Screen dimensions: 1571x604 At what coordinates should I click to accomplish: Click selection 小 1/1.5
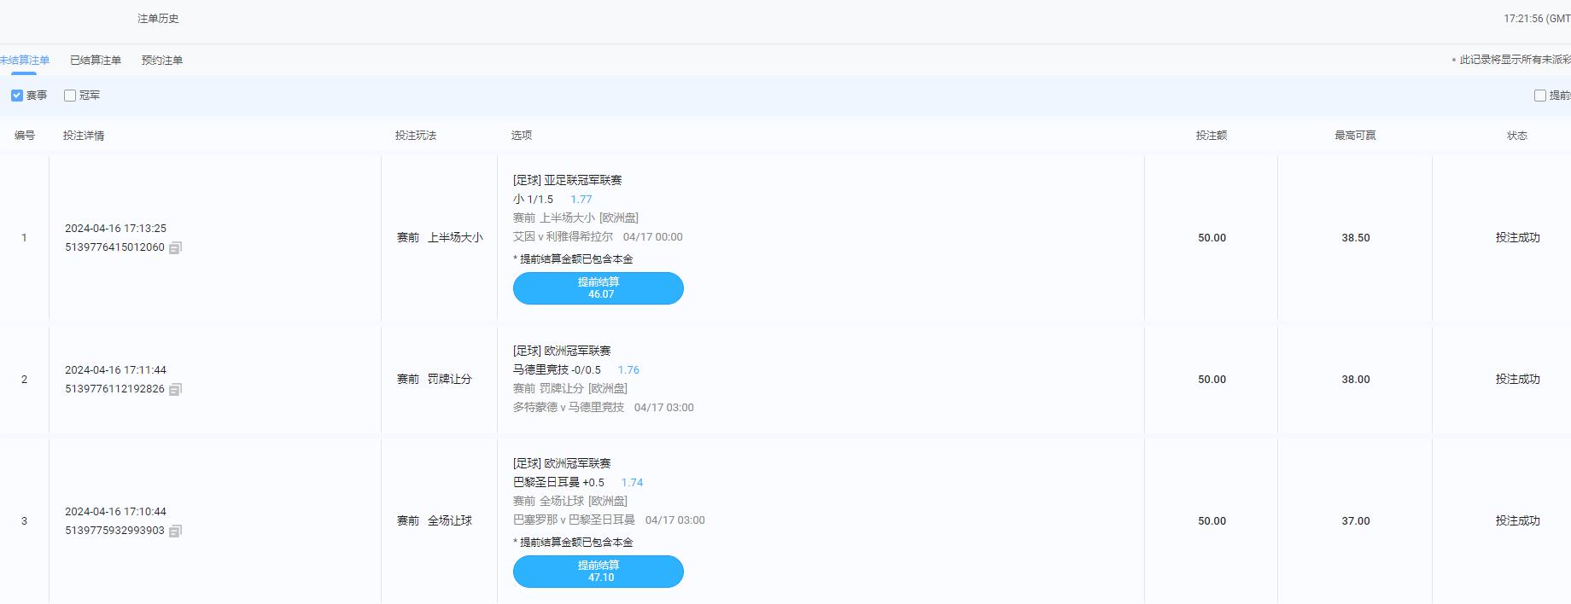click(533, 200)
